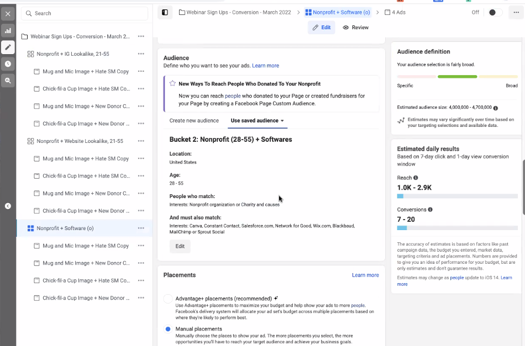Select the pencil edit icon in sidebar
Screen dimensions: 525x346
8,47
